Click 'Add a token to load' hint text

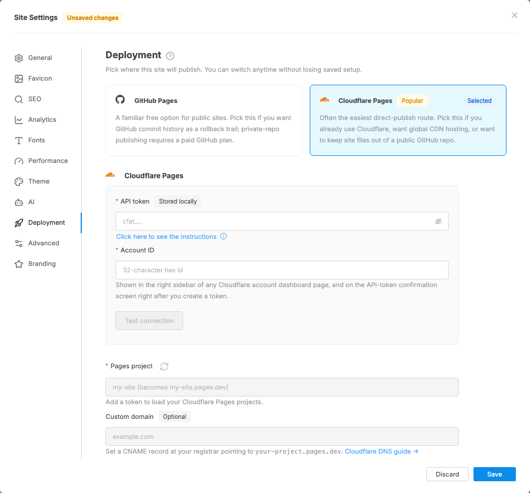(x=184, y=402)
